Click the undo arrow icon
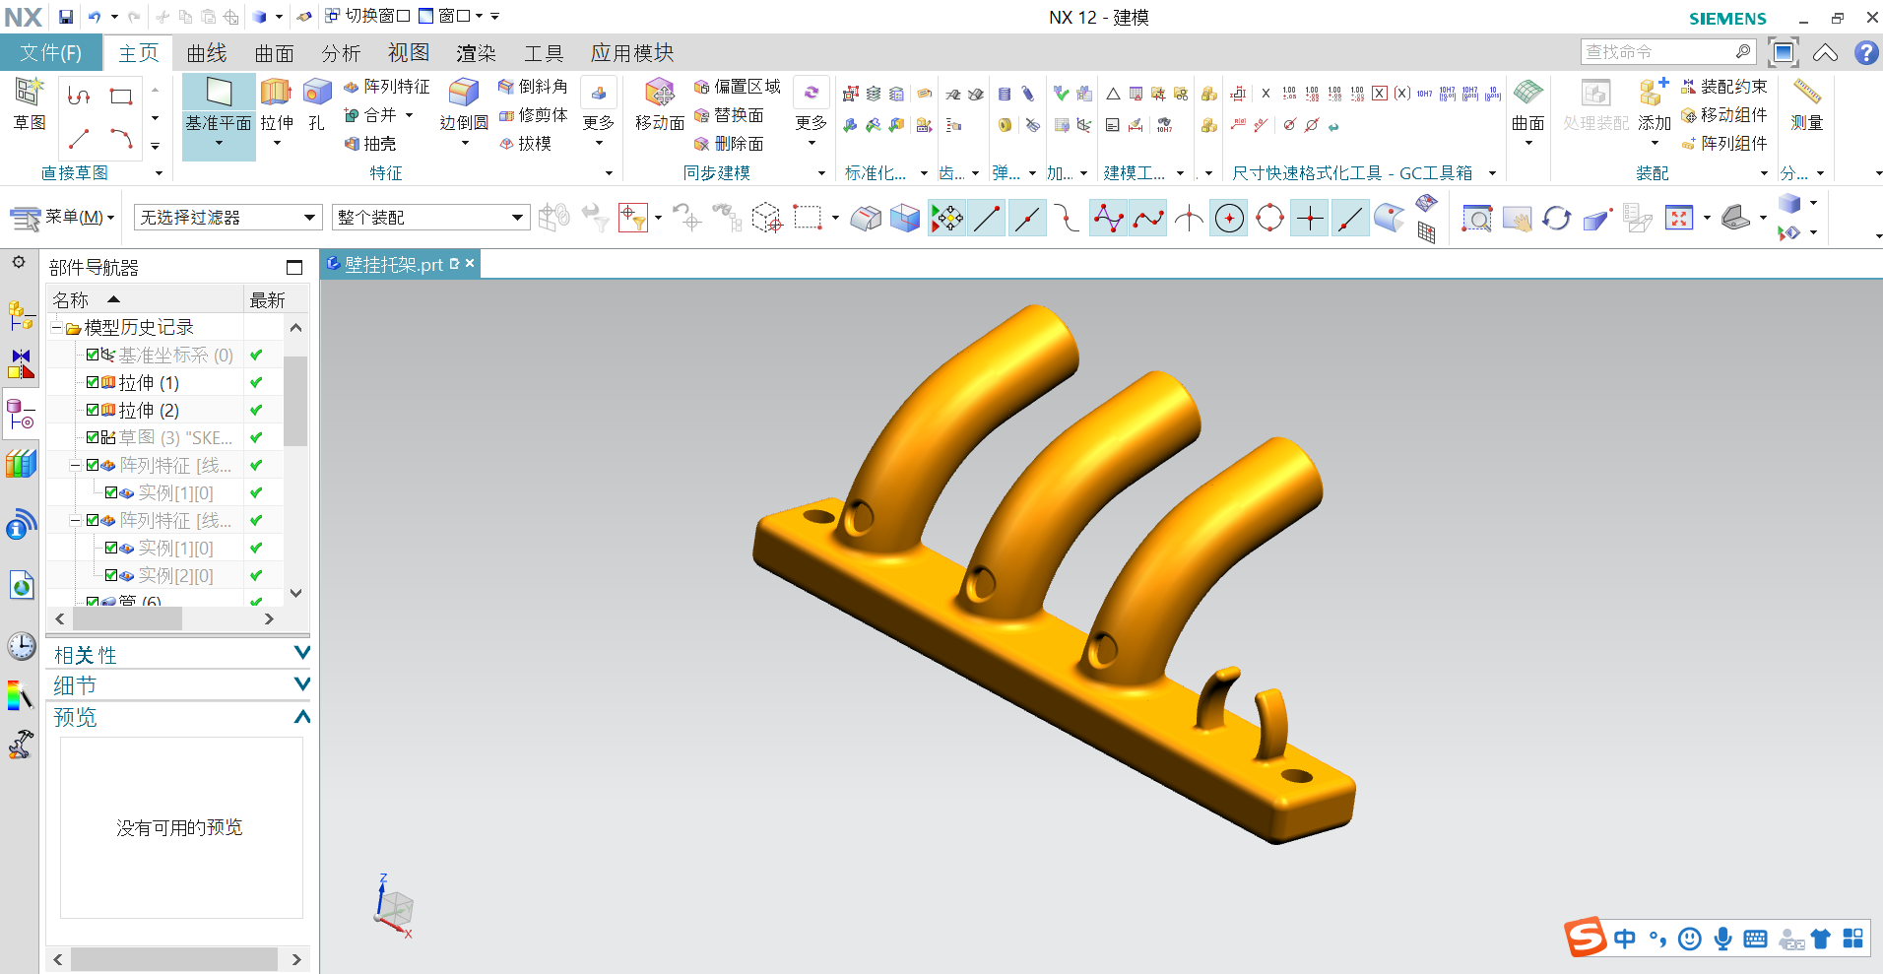This screenshot has width=1883, height=974. point(95,17)
